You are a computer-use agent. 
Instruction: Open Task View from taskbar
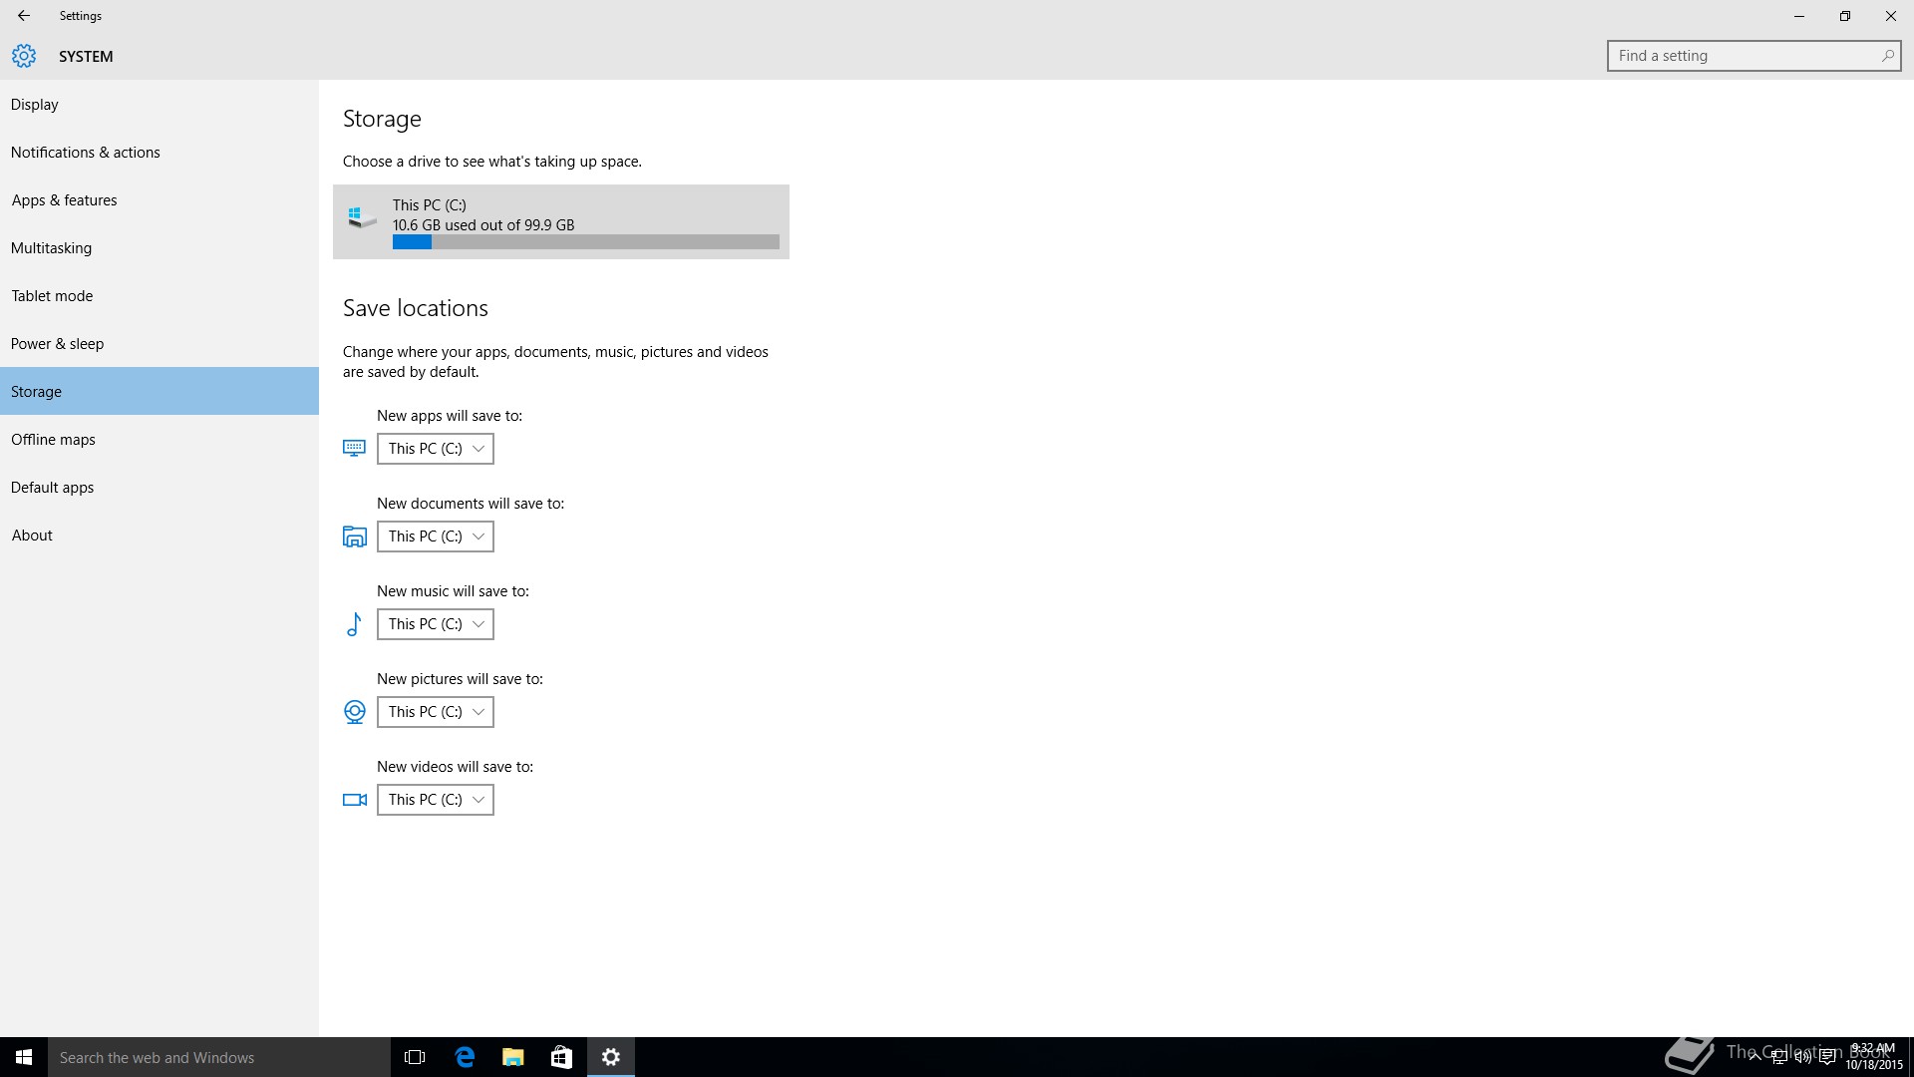point(415,1057)
